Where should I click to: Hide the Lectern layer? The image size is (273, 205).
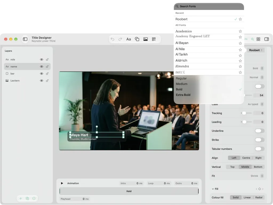(x=41, y=80)
